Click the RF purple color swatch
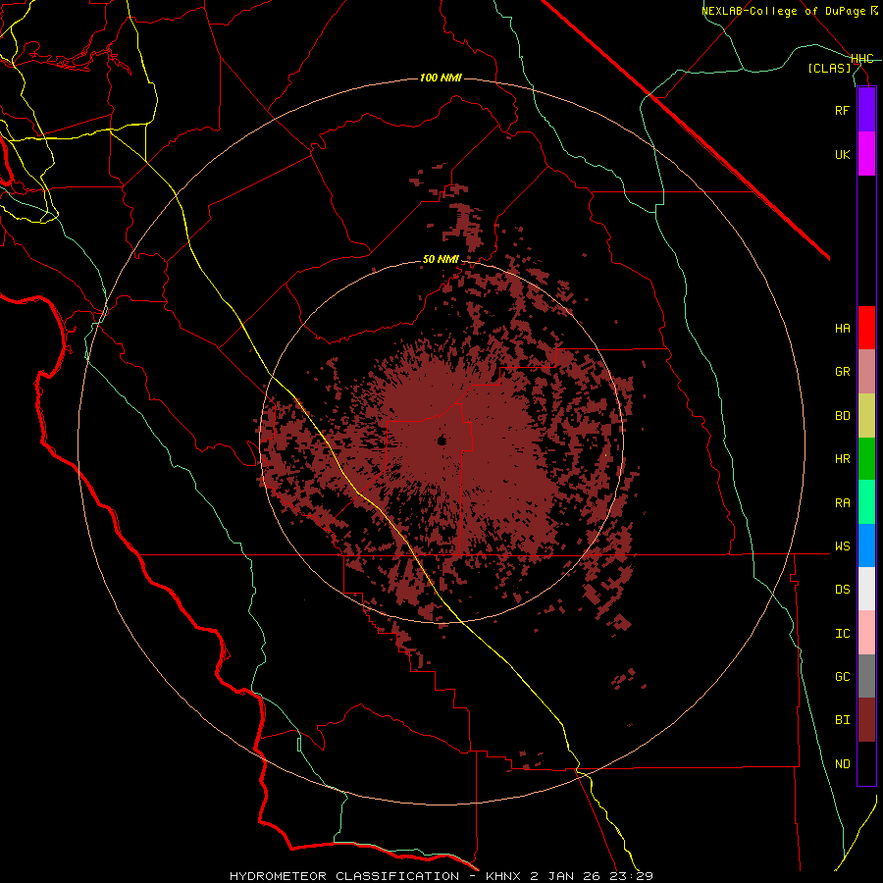 coord(866,110)
